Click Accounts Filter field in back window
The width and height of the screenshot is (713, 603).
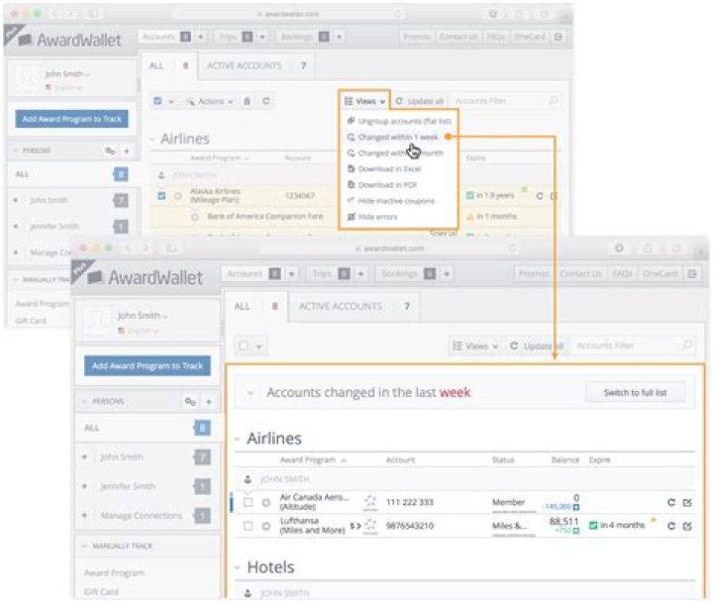point(506,101)
